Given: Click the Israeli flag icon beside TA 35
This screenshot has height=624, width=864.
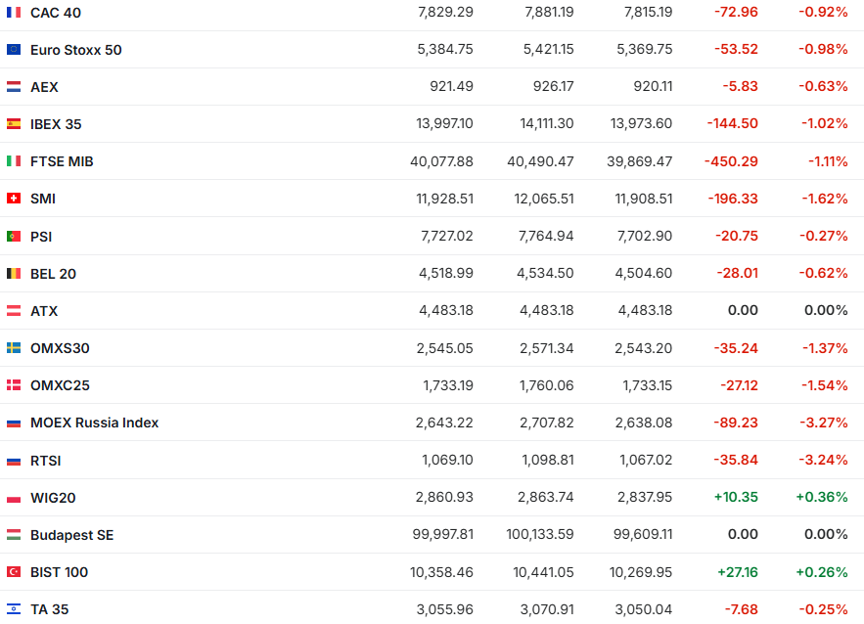Looking at the screenshot, I should click(14, 609).
